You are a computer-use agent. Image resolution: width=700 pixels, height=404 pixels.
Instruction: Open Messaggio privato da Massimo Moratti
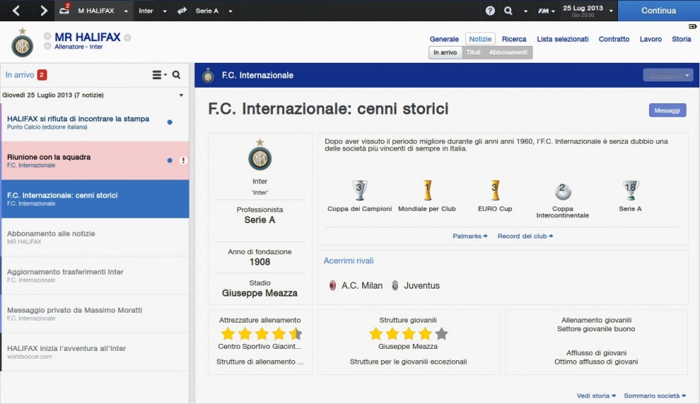[x=95, y=313]
